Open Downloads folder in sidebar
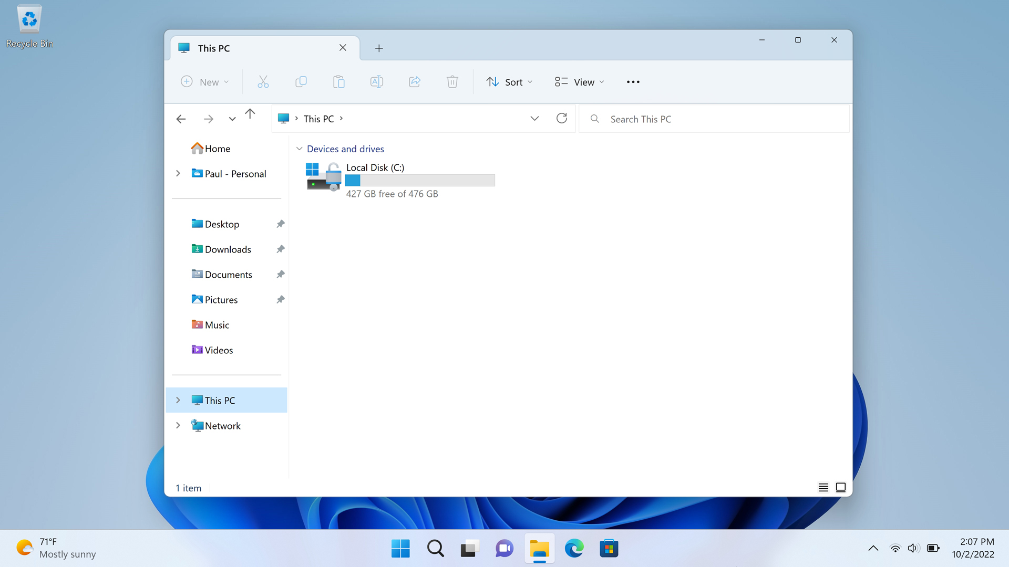This screenshot has width=1009, height=567. [228, 249]
